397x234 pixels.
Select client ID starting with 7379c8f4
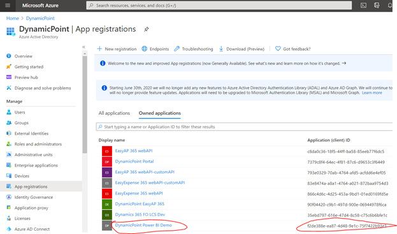346,163
